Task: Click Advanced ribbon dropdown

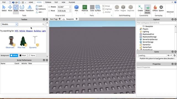Action: 170,12
